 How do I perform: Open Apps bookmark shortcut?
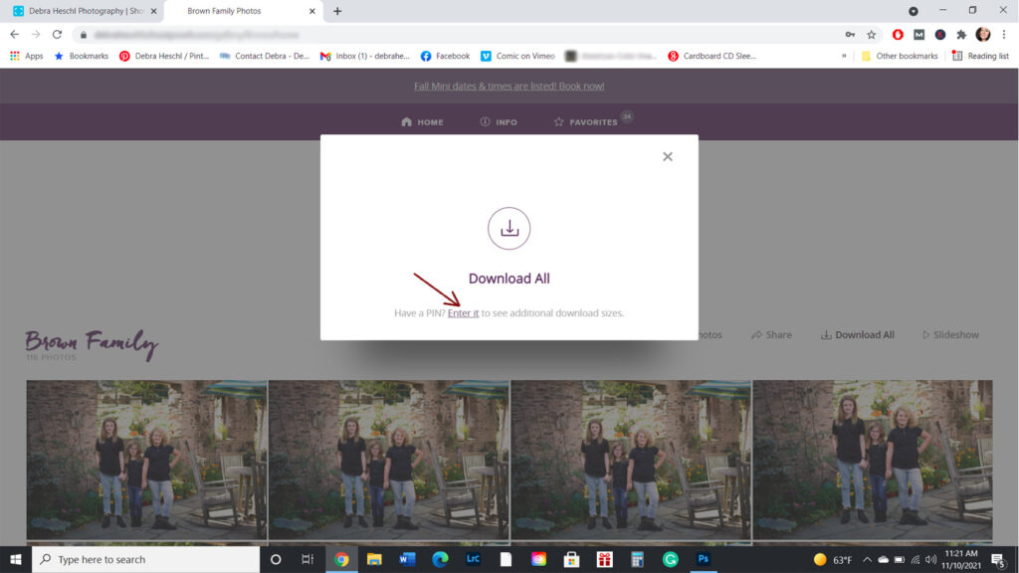coord(26,56)
